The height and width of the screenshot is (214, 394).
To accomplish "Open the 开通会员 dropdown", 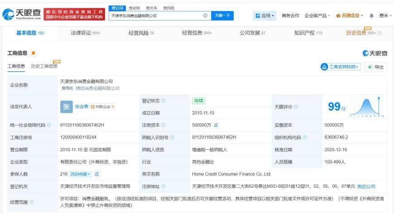I will [x=350, y=16].
